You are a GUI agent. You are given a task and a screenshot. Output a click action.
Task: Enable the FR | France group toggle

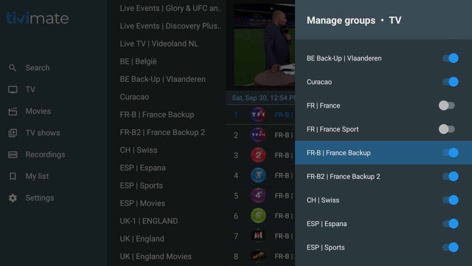[447, 106]
